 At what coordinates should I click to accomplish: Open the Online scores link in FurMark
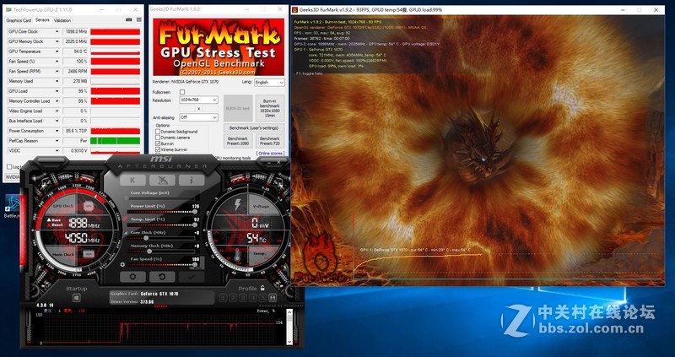270,154
